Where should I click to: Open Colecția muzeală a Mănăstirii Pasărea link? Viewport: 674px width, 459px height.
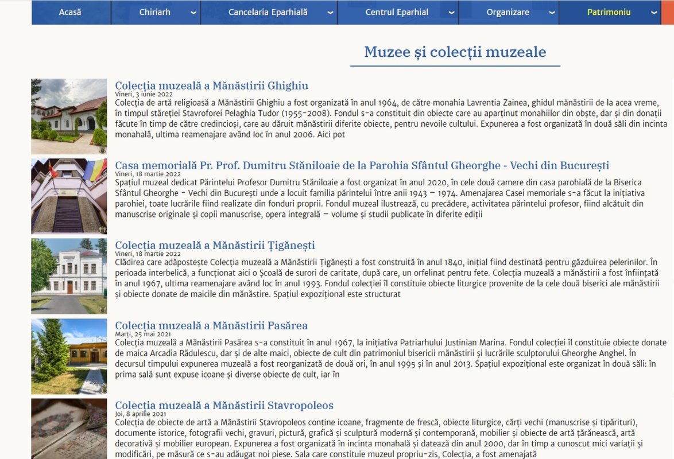tap(211, 326)
